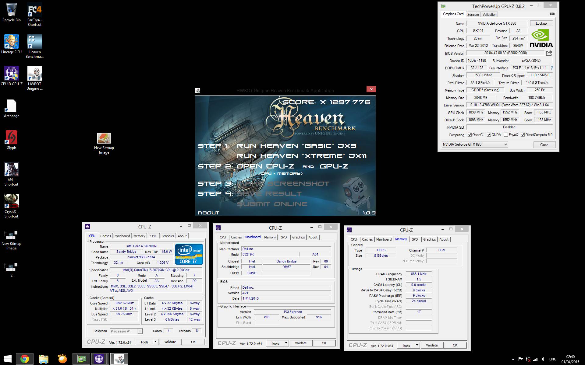This screenshot has width=585, height=365.
Task: Select the HWBOT Unigine desktop icon
Action: coord(34,78)
